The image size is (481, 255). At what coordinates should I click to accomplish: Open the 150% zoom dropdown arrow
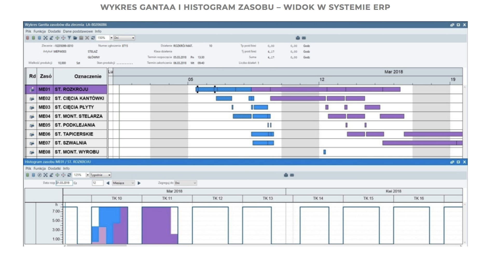(112, 38)
